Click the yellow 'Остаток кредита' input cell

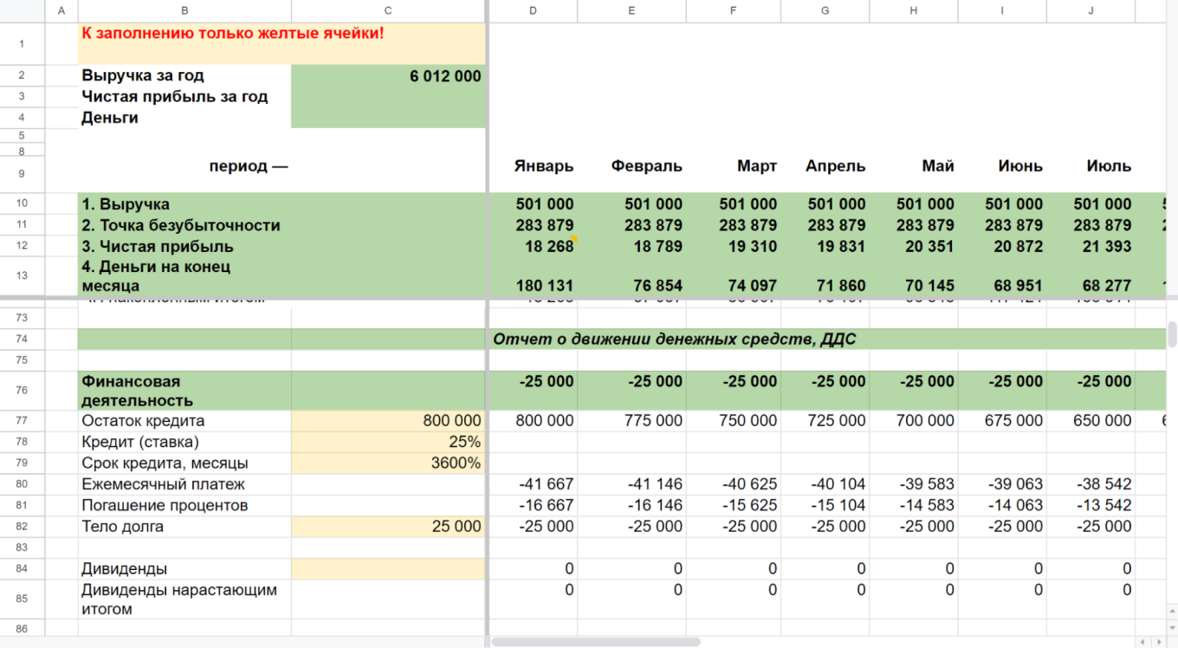pyautogui.click(x=388, y=421)
